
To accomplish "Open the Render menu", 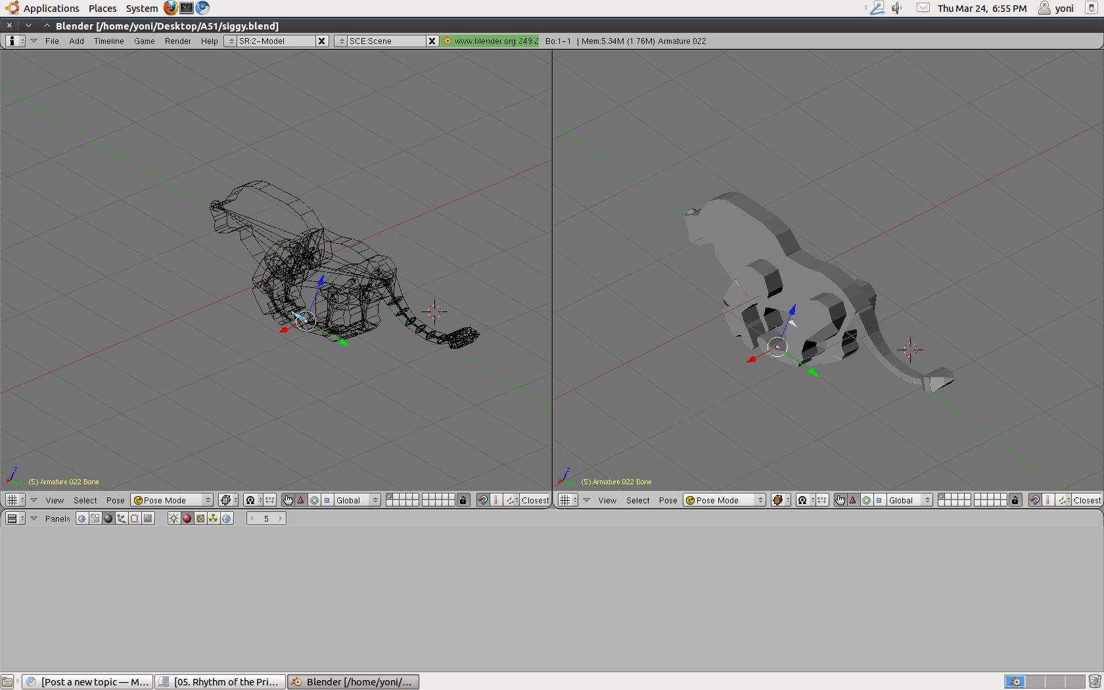I will [x=177, y=41].
